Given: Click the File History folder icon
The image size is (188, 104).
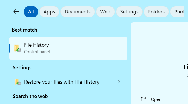Looking at the screenshot, I should pos(18,48).
